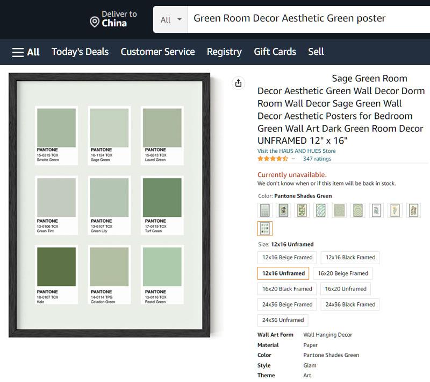Image resolution: width=430 pixels, height=382 pixels.
Task: Choose the first color variant thumbnail
Action: tap(264, 210)
